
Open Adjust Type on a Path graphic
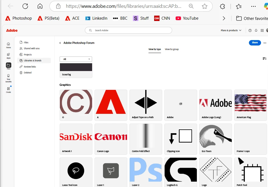146,105
